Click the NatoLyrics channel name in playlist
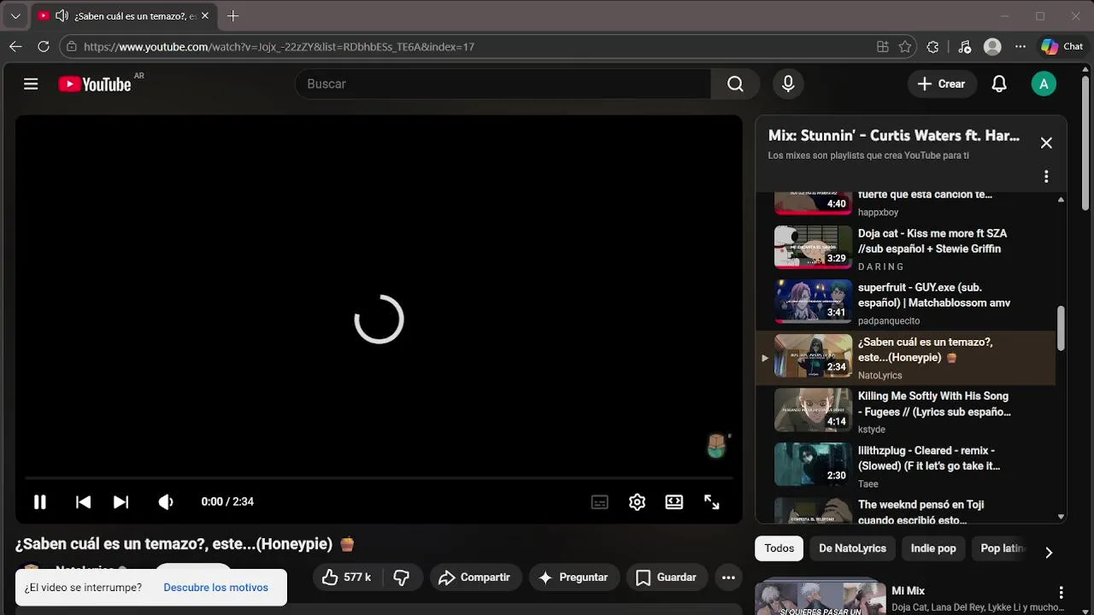 (x=879, y=375)
